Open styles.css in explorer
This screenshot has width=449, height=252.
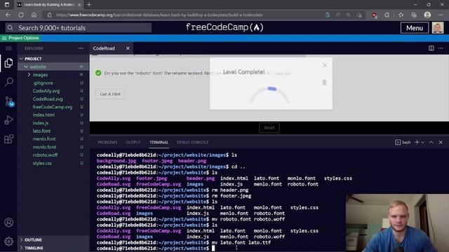(42, 163)
